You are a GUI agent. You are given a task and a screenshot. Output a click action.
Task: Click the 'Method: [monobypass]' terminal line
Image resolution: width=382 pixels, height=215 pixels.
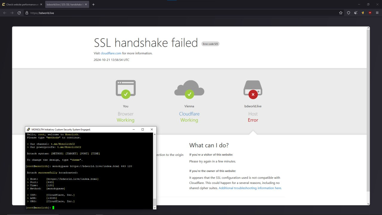click(46, 188)
